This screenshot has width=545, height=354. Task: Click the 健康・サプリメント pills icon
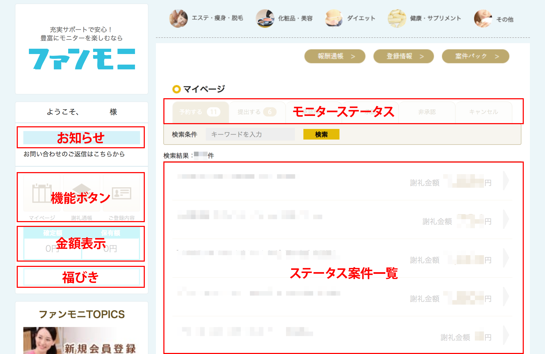pos(397,19)
